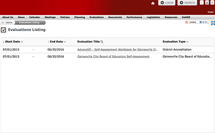Click the End Date column header
This screenshot has width=215, height=133.
pos(56,42)
